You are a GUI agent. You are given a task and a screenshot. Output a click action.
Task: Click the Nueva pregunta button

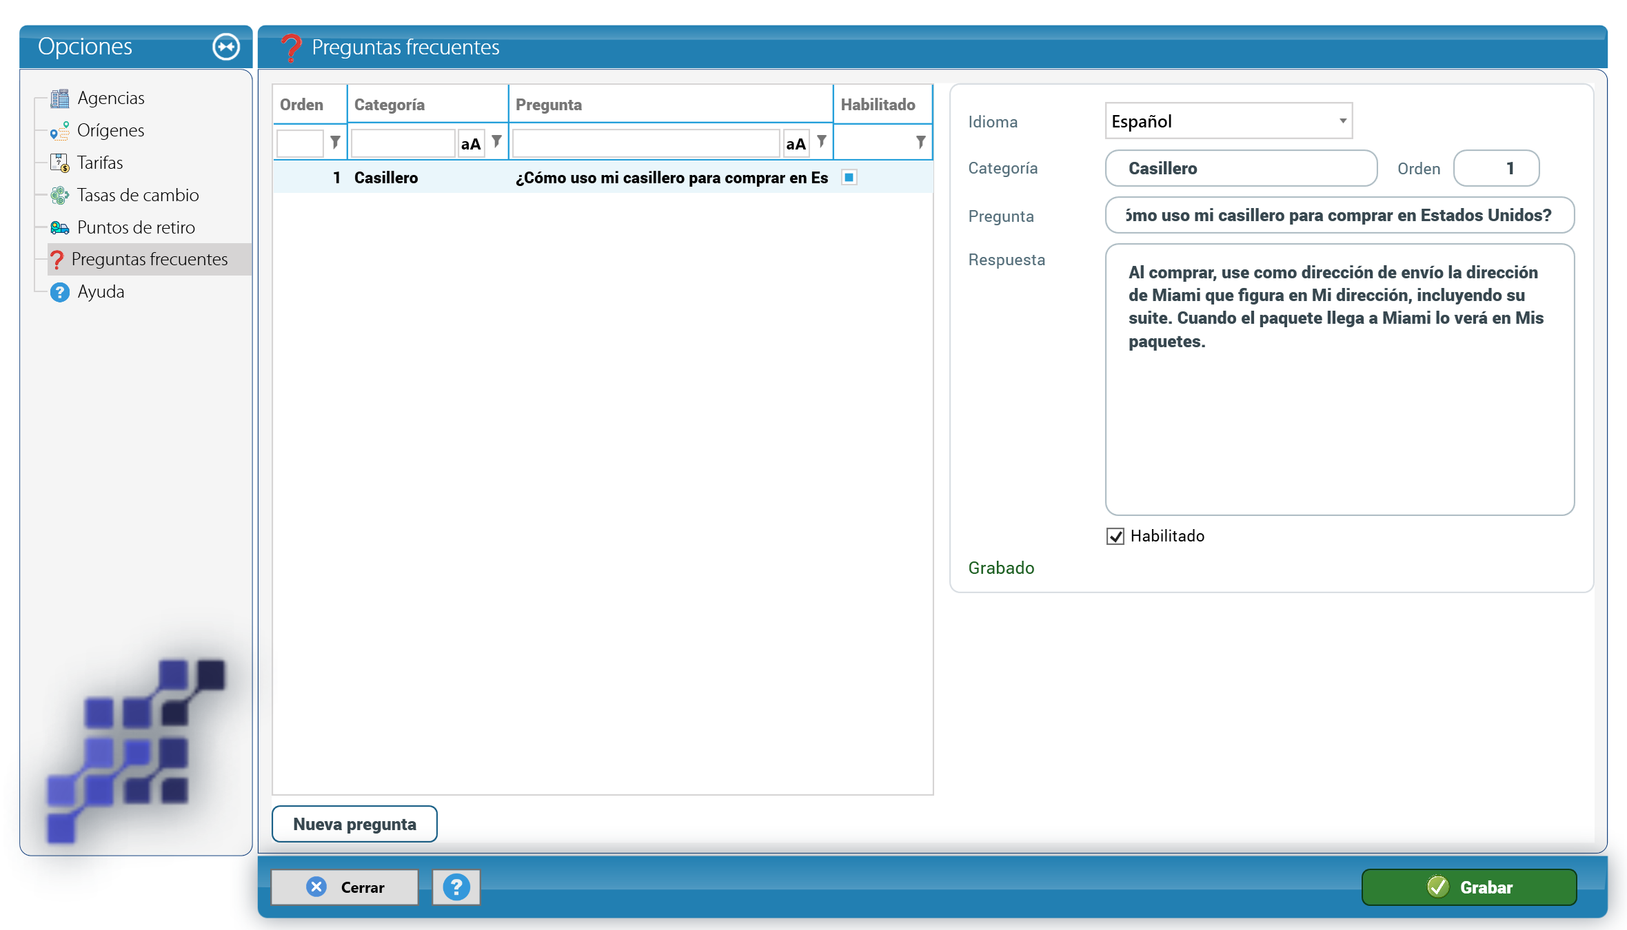point(354,824)
